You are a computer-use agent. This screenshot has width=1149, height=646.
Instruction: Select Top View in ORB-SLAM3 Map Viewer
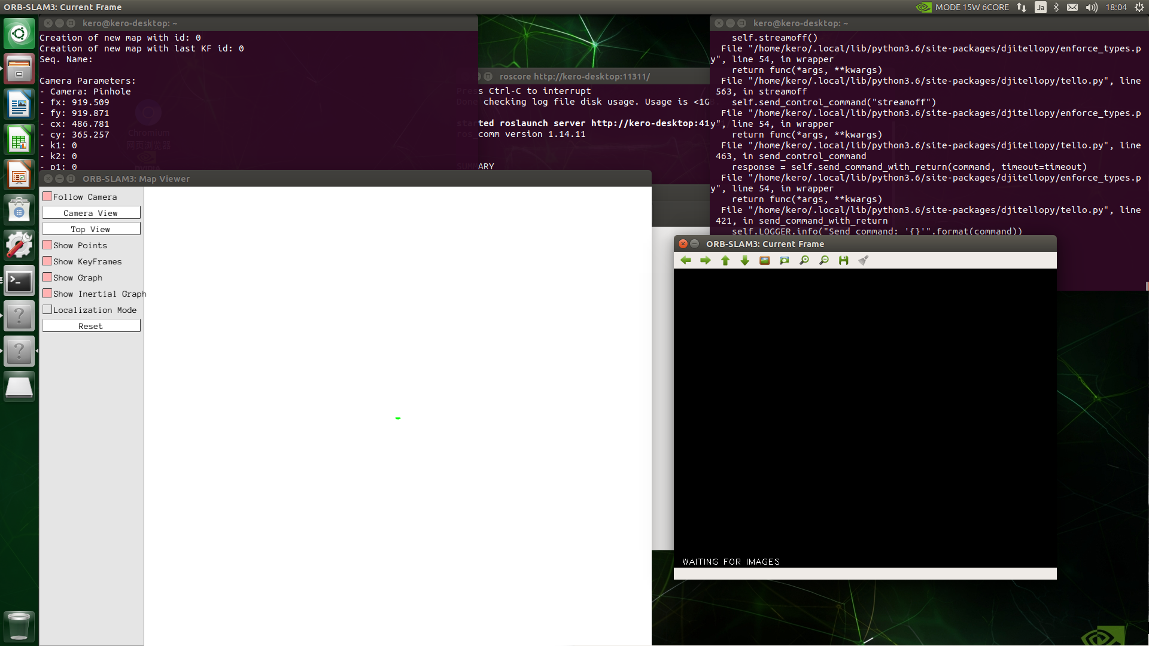click(90, 228)
